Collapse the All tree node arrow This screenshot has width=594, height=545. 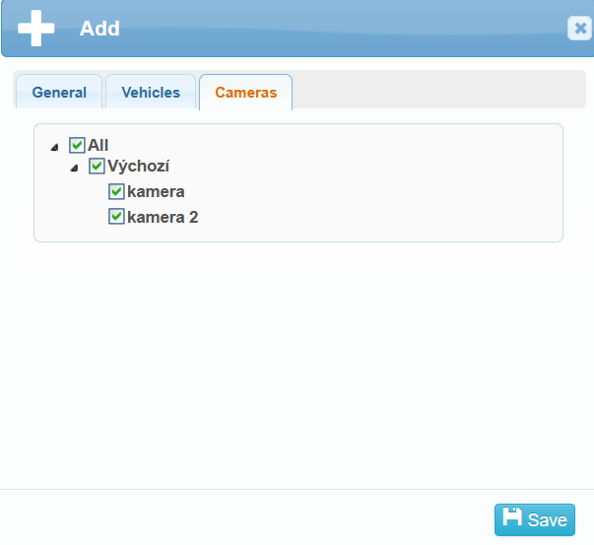point(54,147)
